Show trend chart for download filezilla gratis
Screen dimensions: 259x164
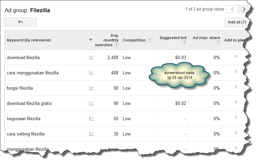[x=92, y=103]
